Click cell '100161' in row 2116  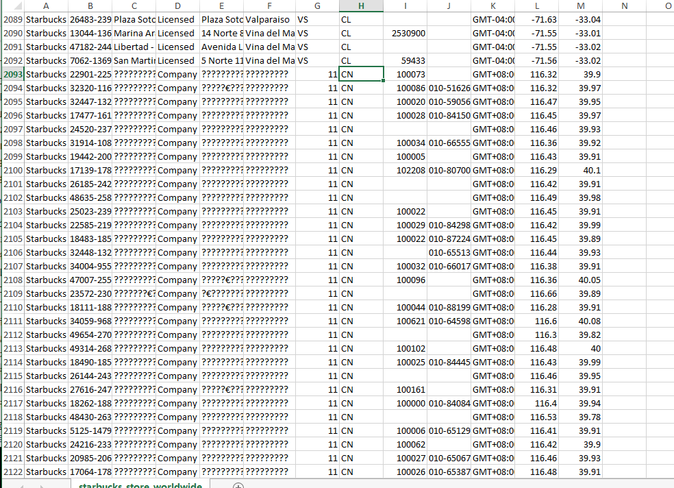[x=405, y=389]
